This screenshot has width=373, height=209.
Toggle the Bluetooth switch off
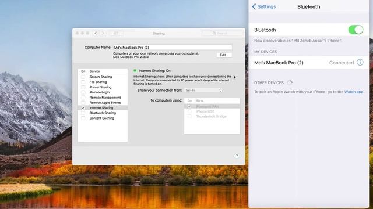click(356, 30)
